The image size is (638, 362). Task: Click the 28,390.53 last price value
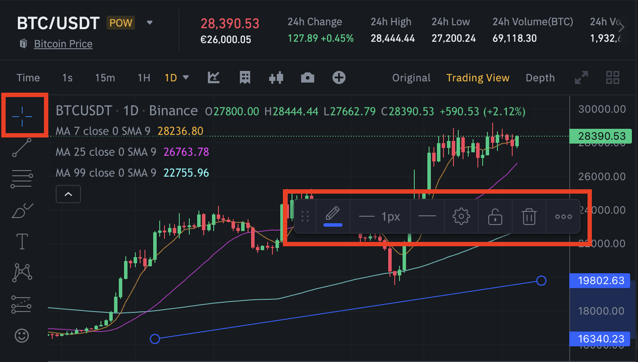coord(230,23)
